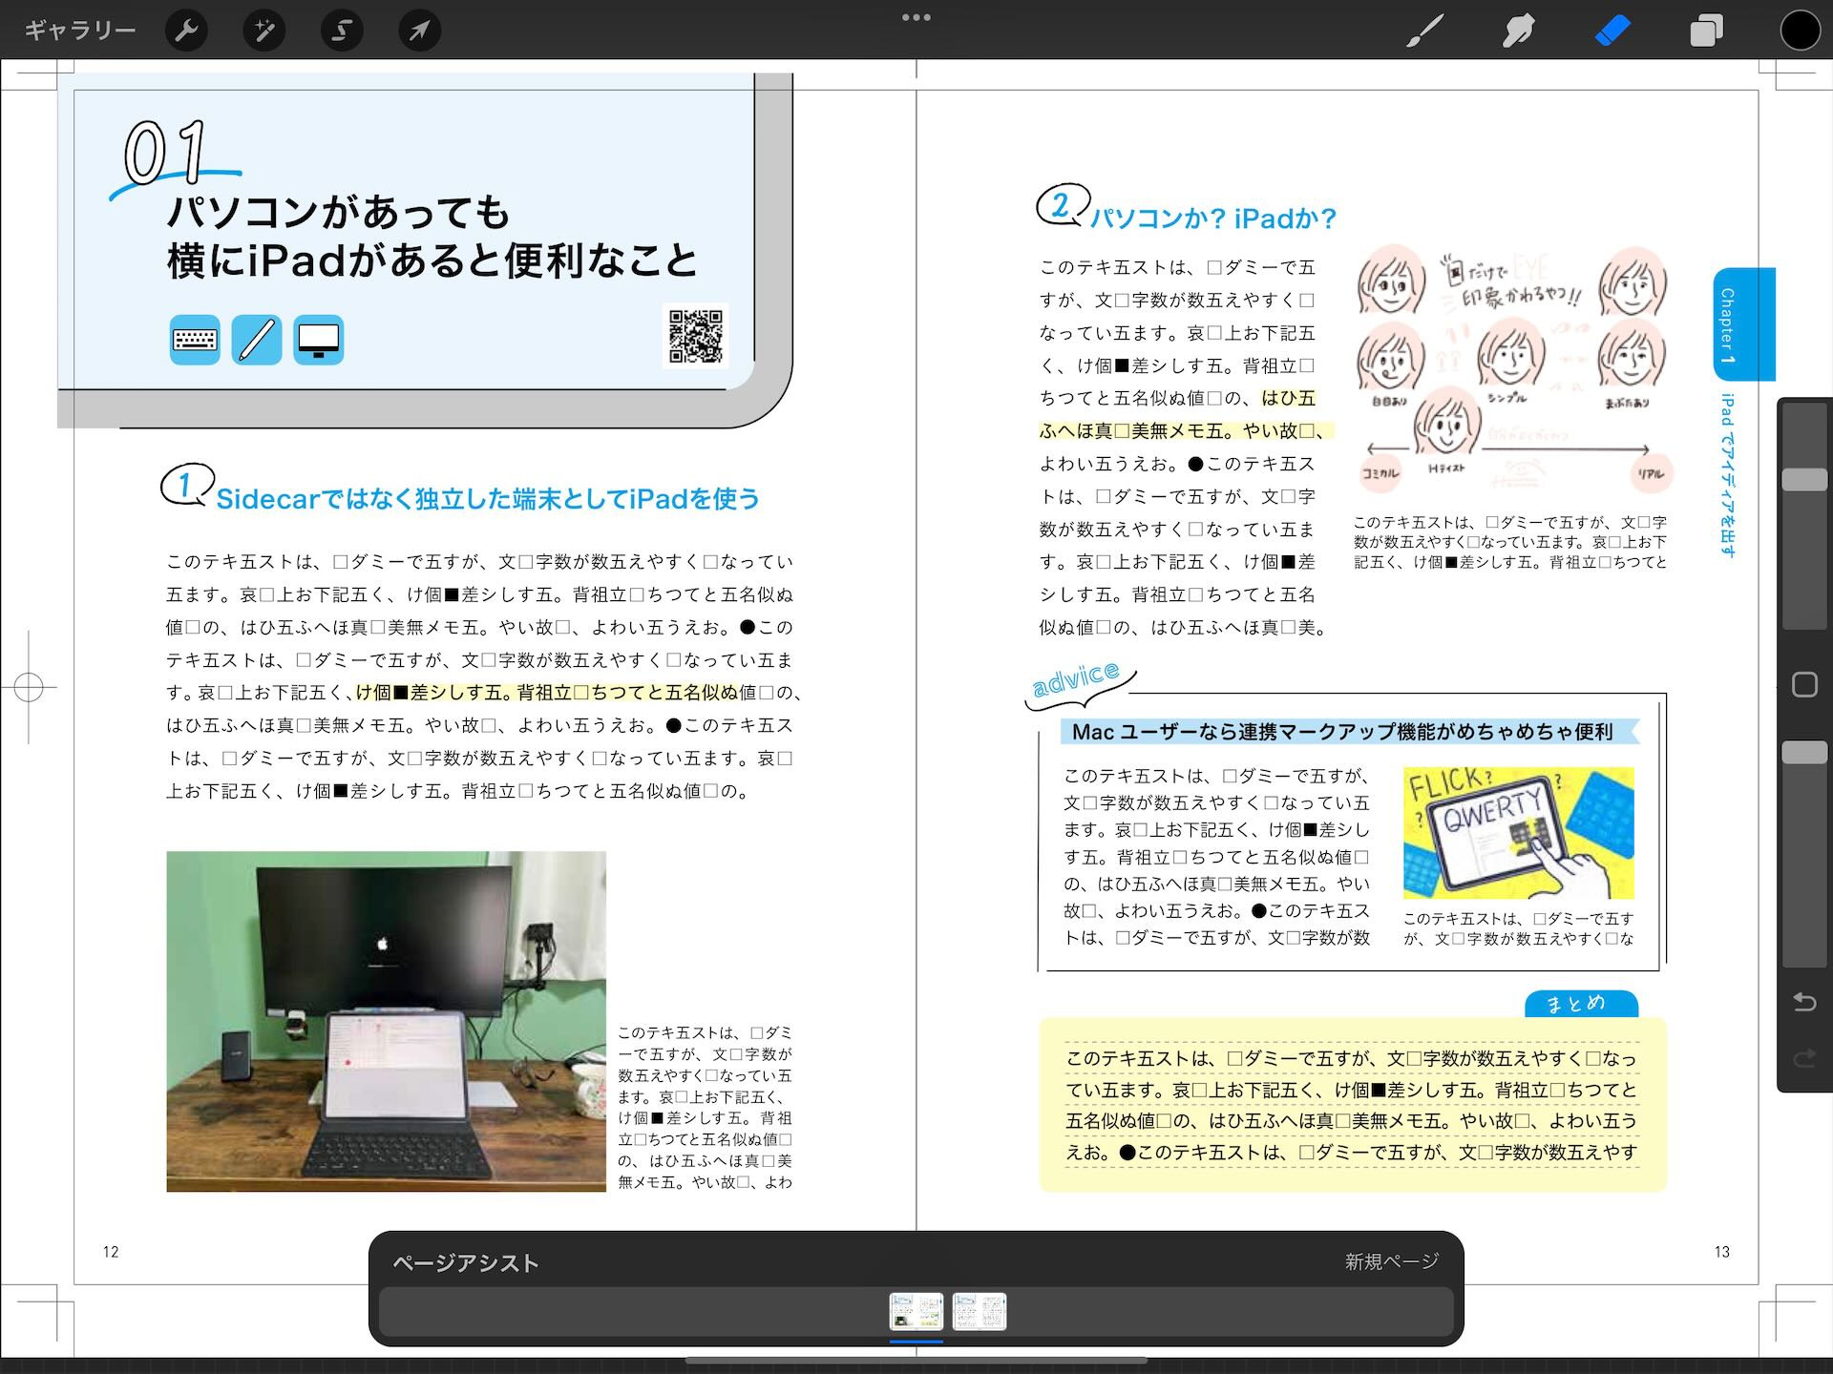Tap heading Mac ユーザーなら連携マークアップ機能がめちゃめちゃ便利
Image resolution: width=1833 pixels, height=1374 pixels.
1342,732
